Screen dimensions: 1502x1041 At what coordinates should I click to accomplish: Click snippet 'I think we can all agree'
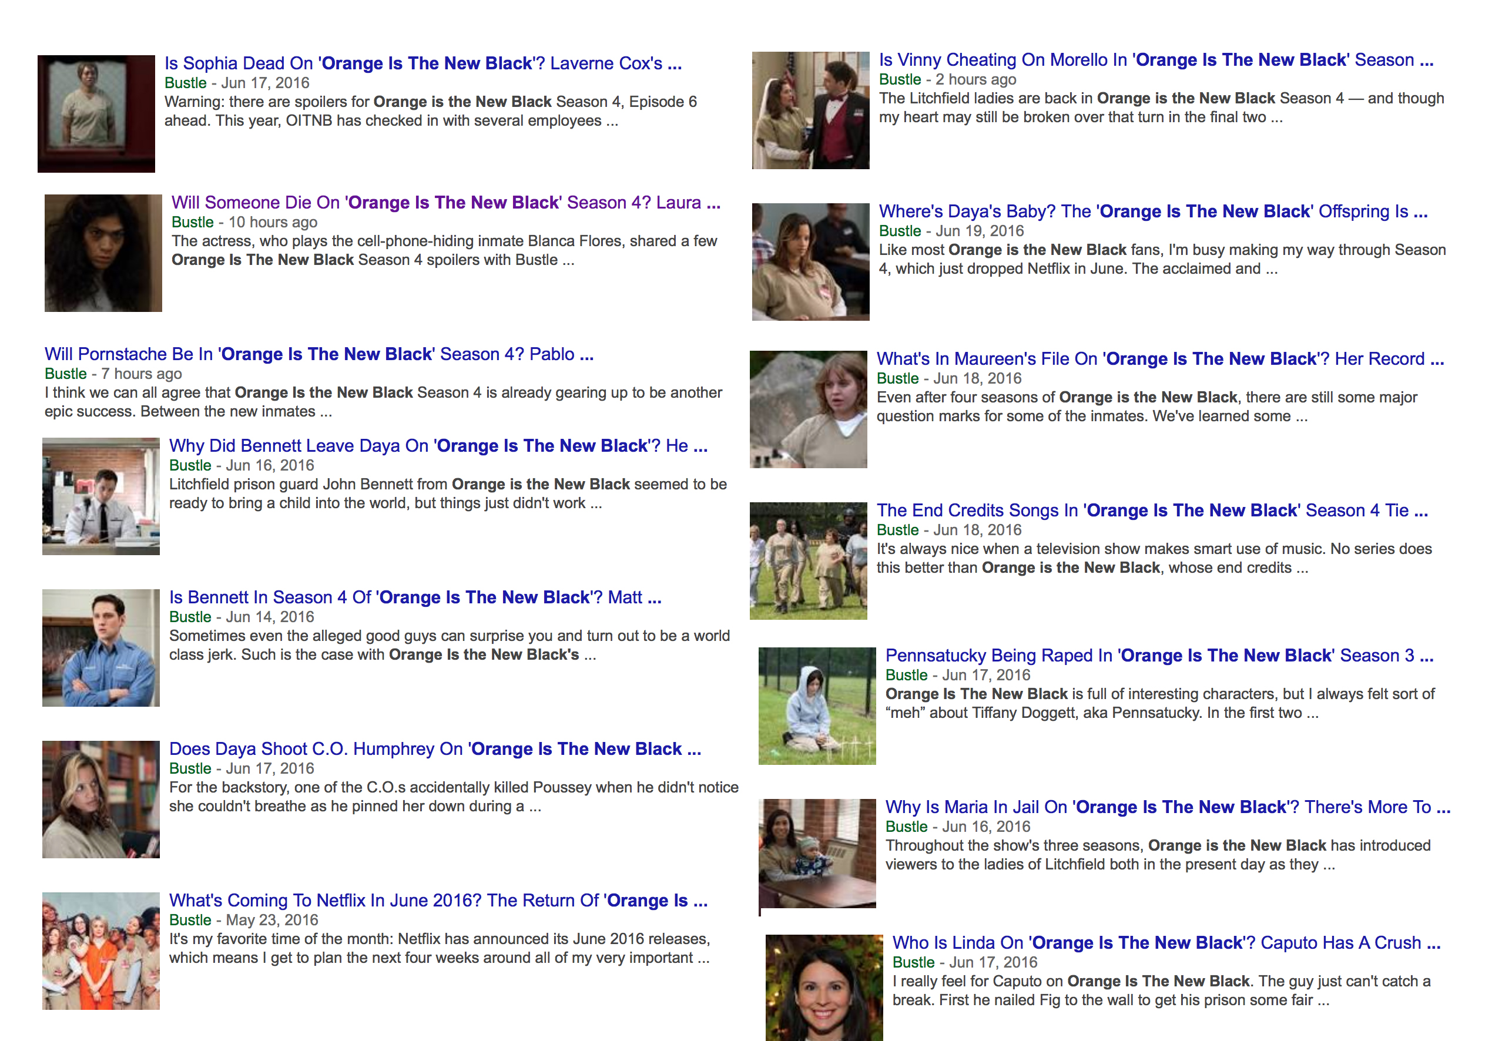[383, 402]
